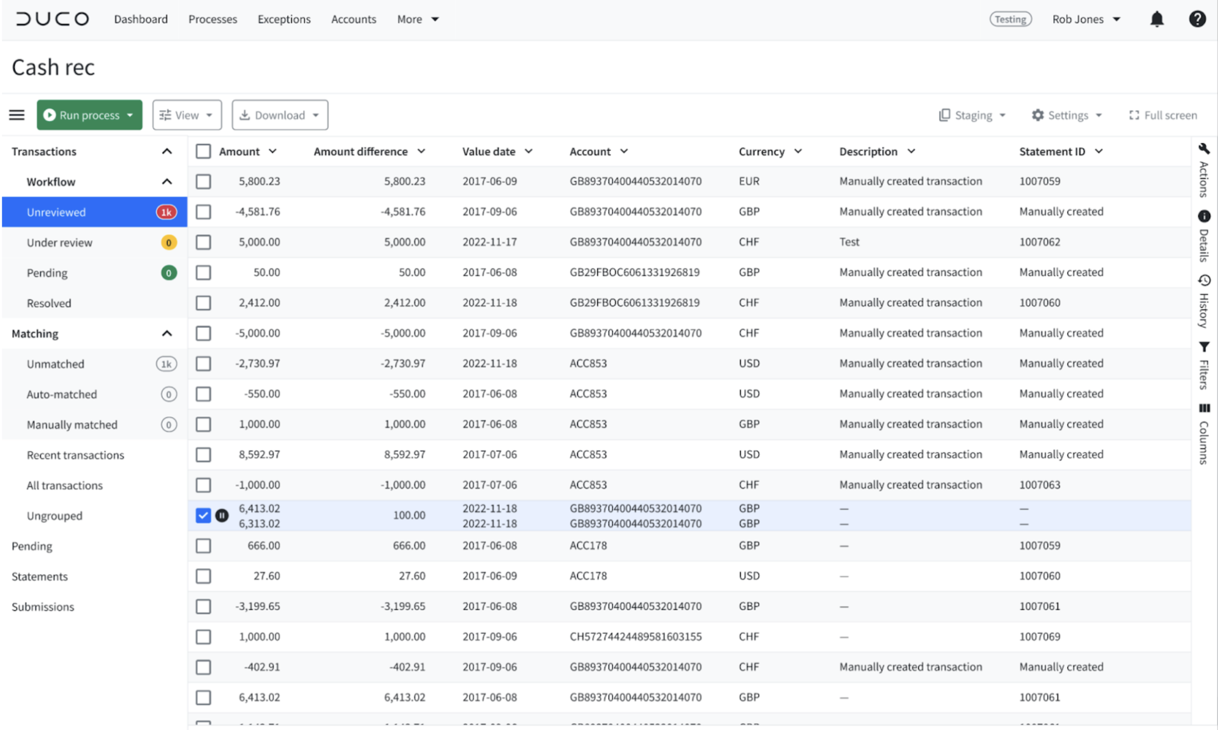Open the help question mark icon

pyautogui.click(x=1197, y=19)
